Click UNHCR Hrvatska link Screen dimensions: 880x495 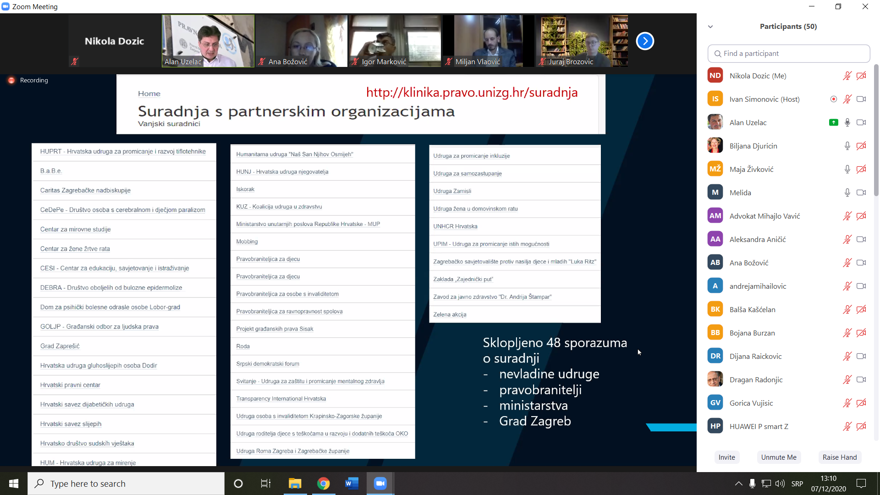[x=455, y=226]
